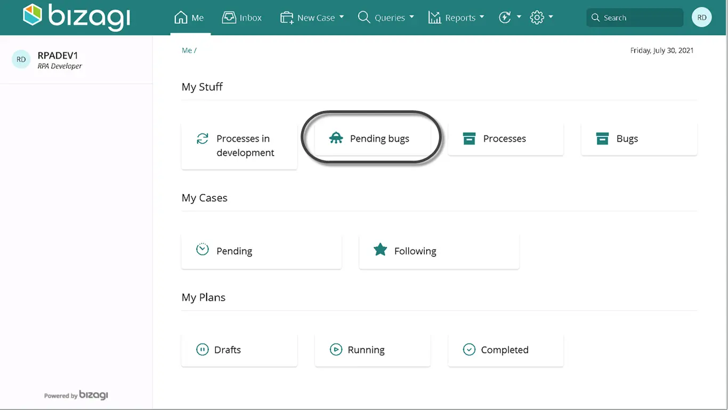Select the Processes archive box icon
The height and width of the screenshot is (410, 728).
click(x=469, y=139)
